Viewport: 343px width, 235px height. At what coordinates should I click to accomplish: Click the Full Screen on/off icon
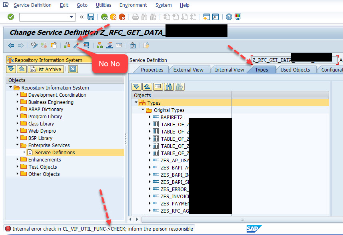coord(119,45)
